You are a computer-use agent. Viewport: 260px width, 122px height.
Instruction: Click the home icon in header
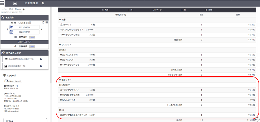pyautogui.click(x=15, y=3)
